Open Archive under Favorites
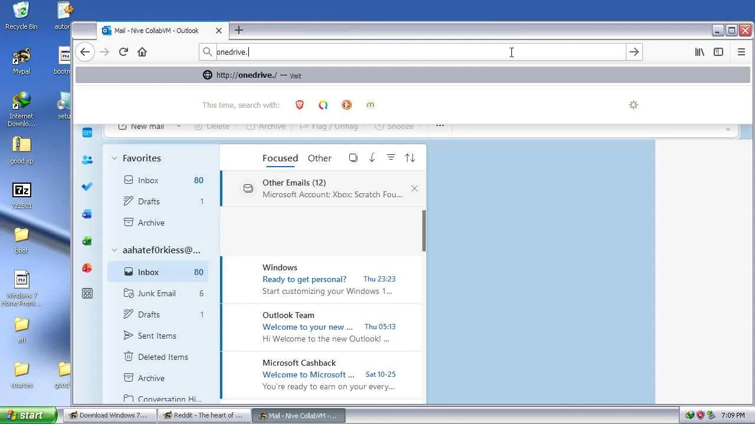The width and height of the screenshot is (755, 424). pos(157,223)
